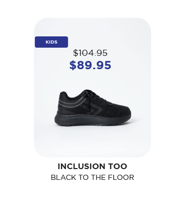The width and height of the screenshot is (185, 206).
Task: Open the BLACK TO THE FLOOR subtitle link
Action: click(x=92, y=177)
